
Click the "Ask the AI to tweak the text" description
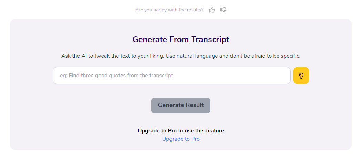(x=181, y=56)
